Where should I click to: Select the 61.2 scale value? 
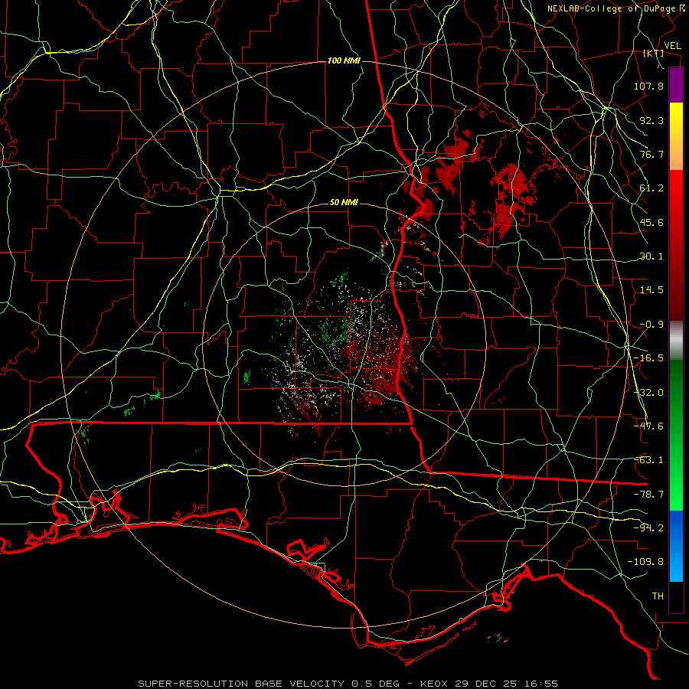(x=651, y=188)
